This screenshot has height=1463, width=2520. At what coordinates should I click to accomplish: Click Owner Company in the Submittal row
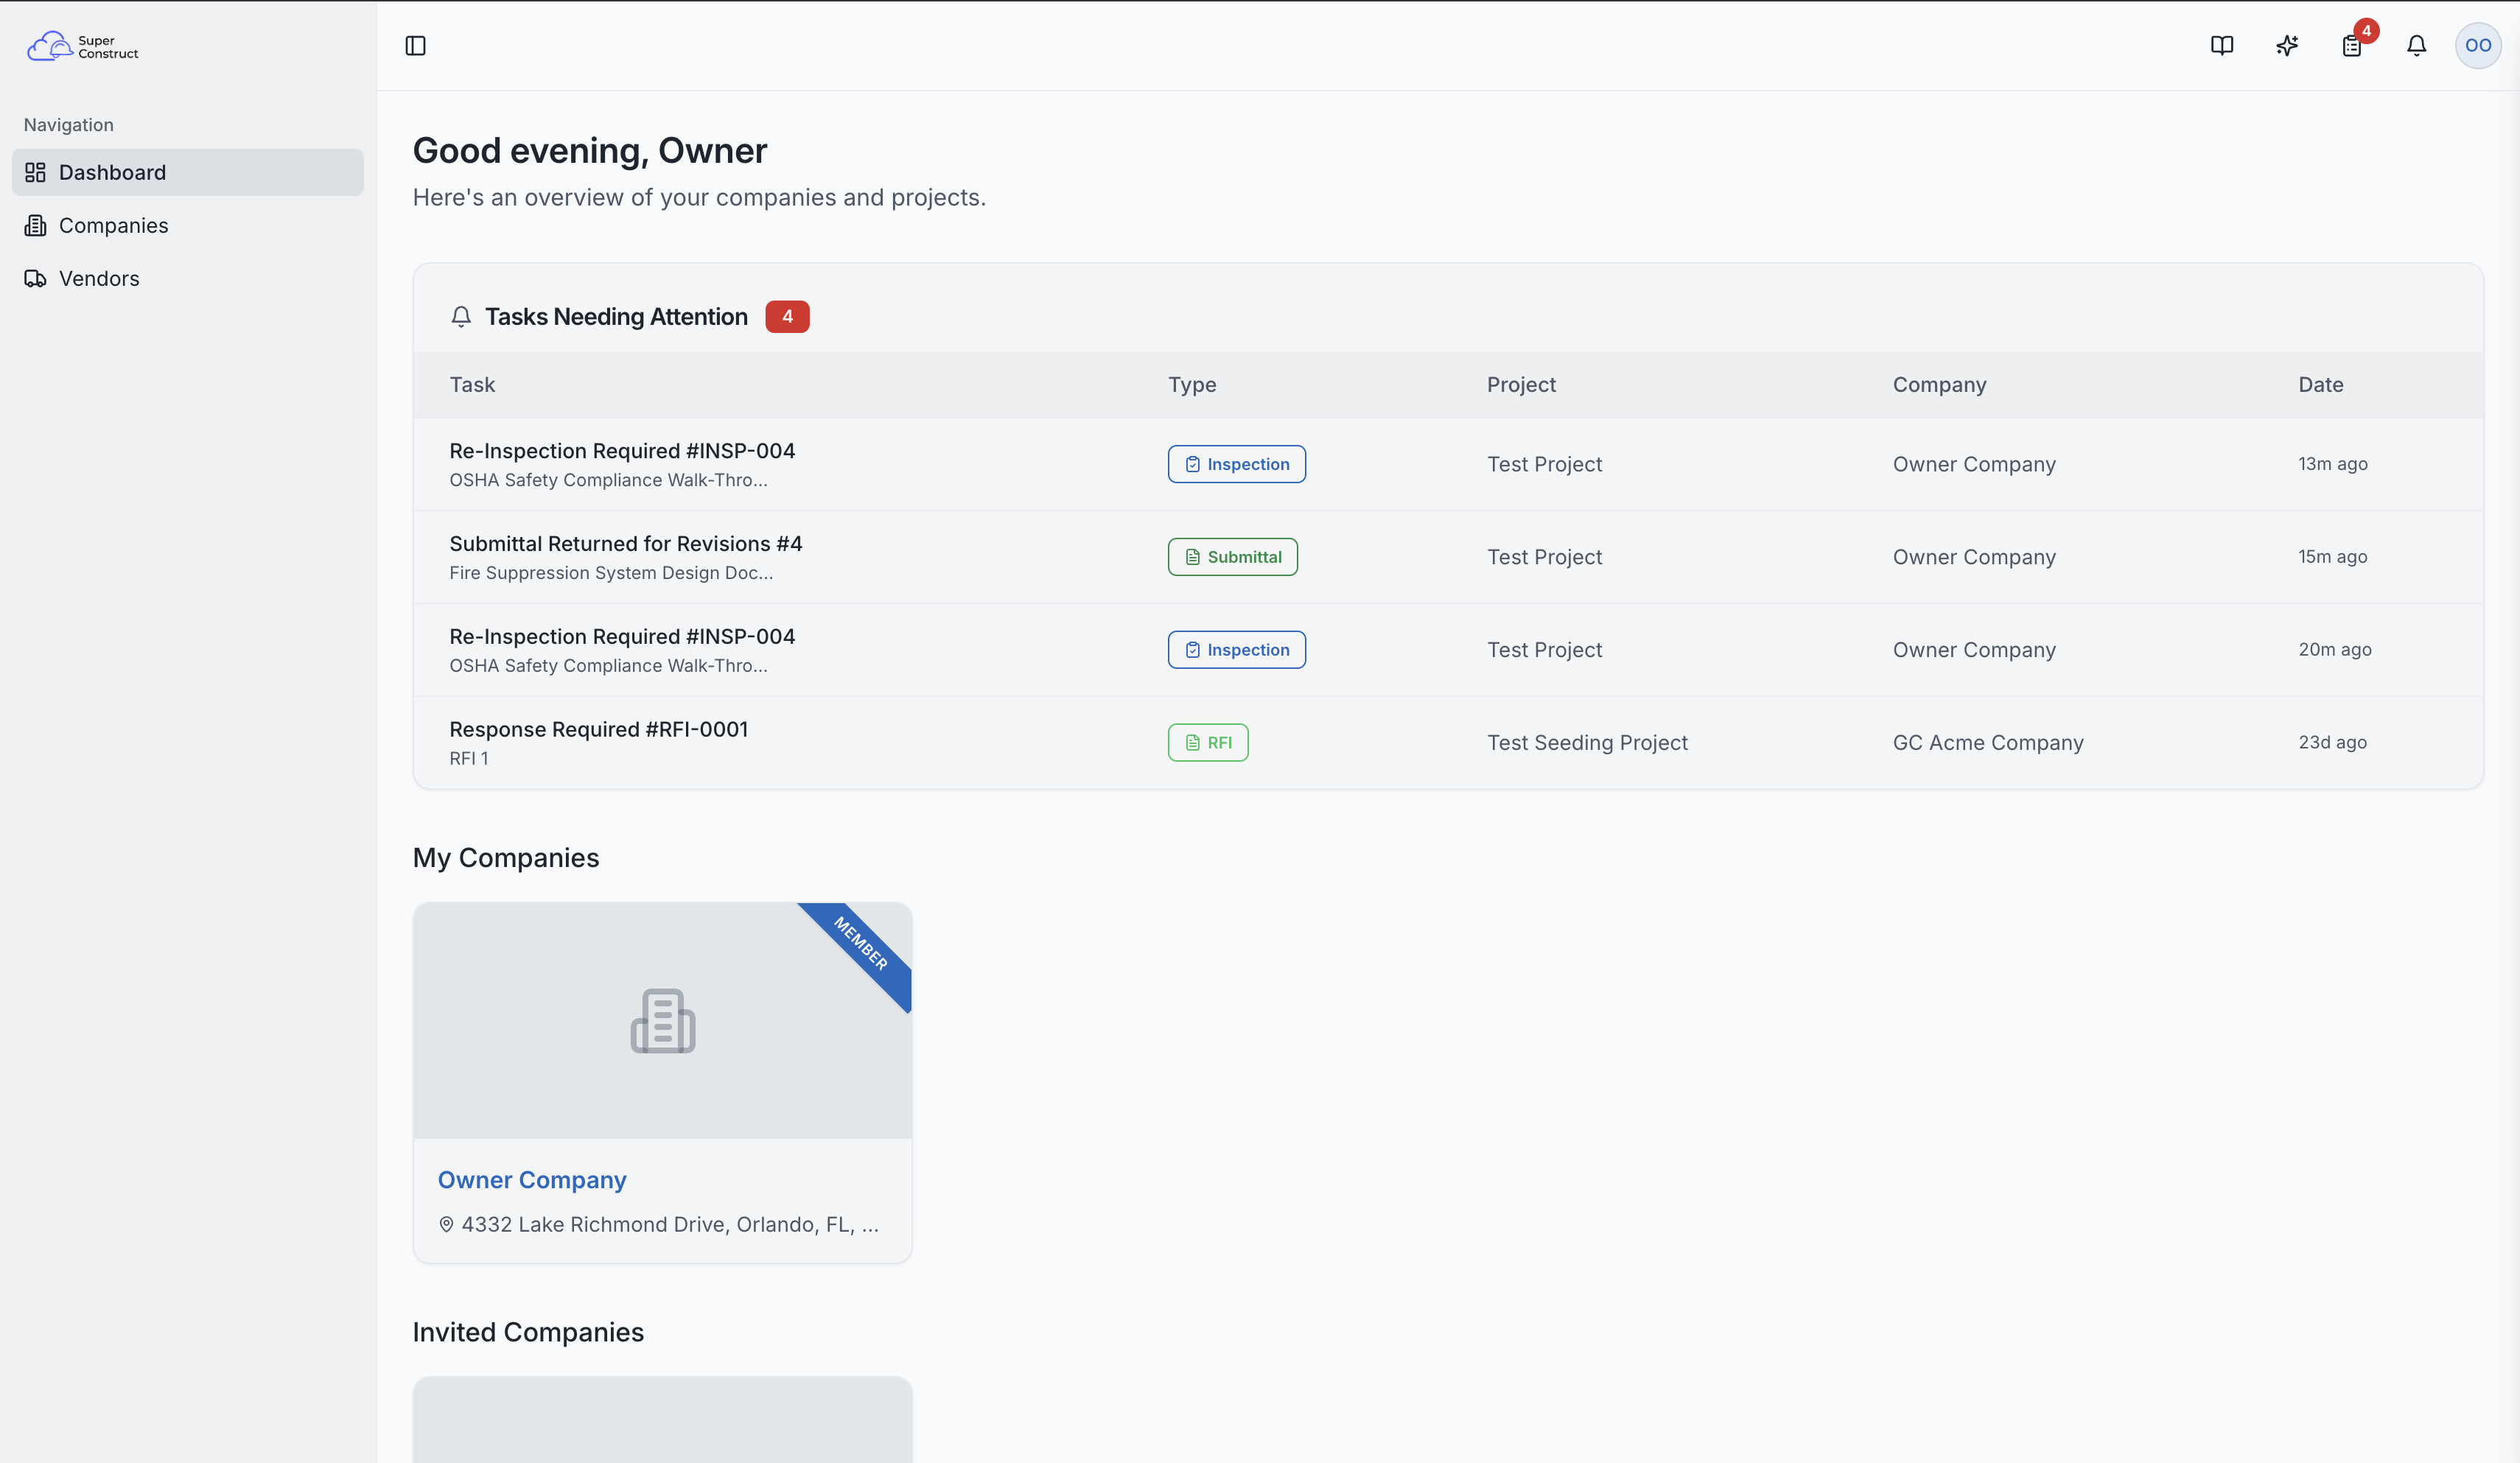pyautogui.click(x=1974, y=557)
